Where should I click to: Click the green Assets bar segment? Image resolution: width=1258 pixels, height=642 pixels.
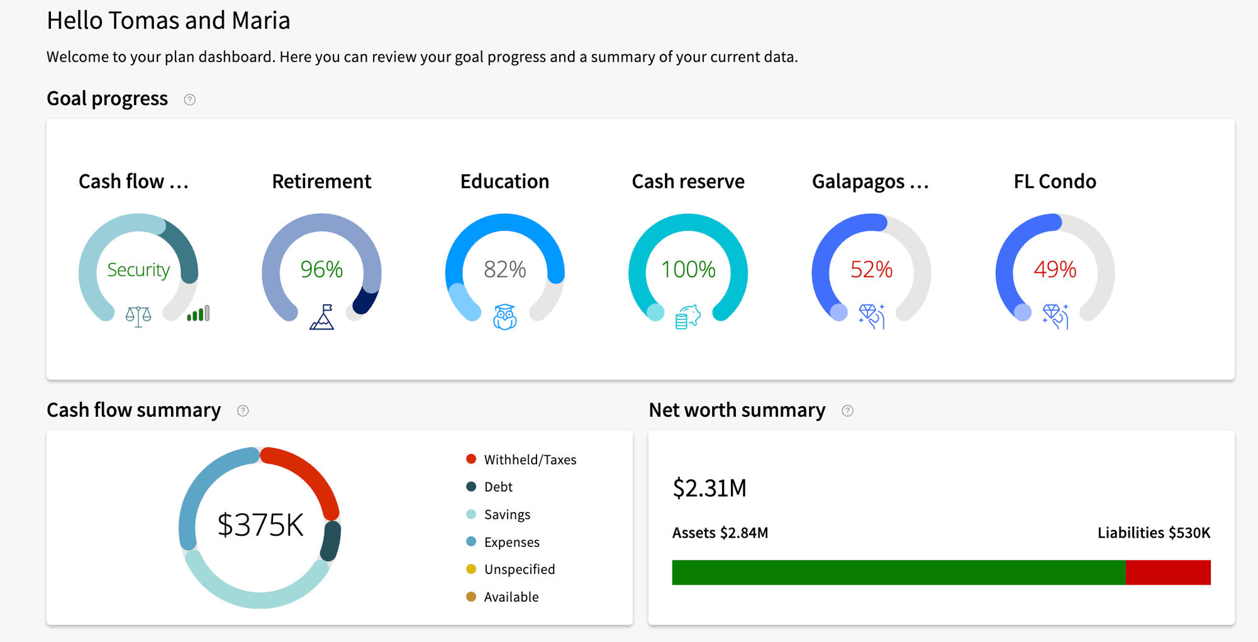click(898, 572)
